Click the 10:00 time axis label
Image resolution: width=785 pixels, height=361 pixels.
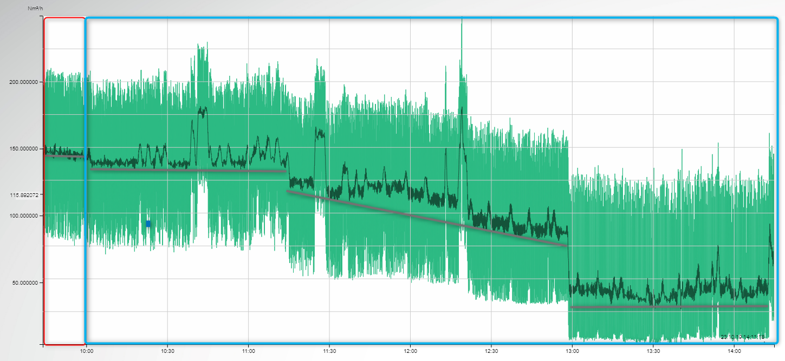pyautogui.click(x=87, y=351)
